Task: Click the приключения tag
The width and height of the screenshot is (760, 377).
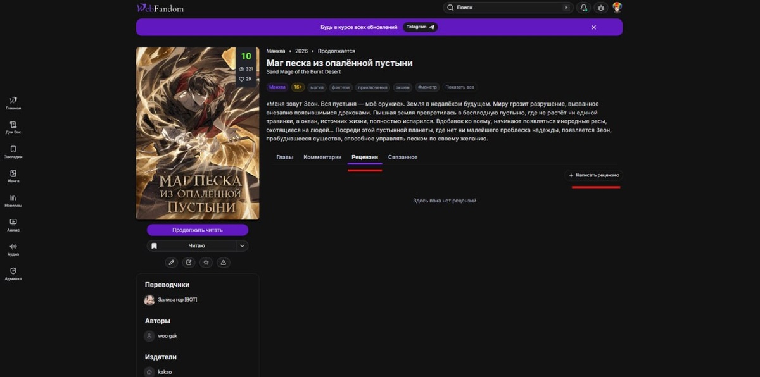Action: 373,87
